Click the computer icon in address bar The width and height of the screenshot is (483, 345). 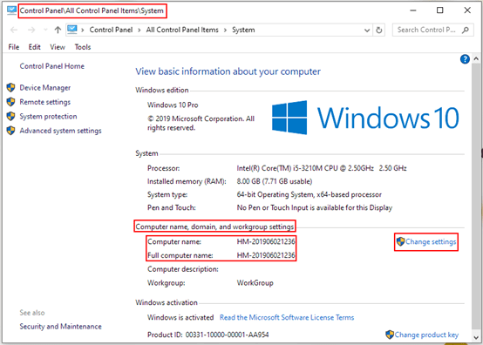pos(72,30)
